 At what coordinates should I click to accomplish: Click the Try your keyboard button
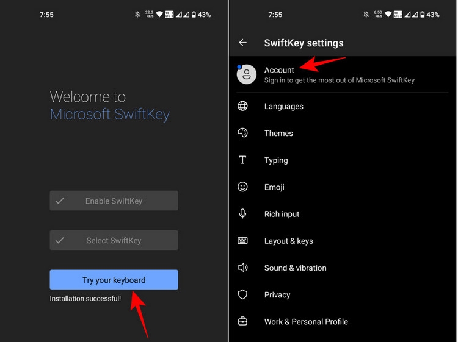click(114, 280)
